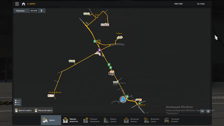Select the Бийск city label

141,105
